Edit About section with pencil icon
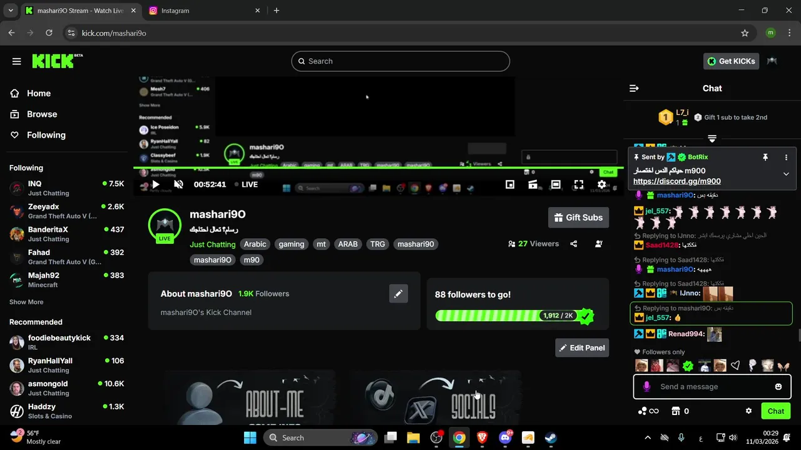Viewport: 801px width, 450px height. [x=399, y=294]
